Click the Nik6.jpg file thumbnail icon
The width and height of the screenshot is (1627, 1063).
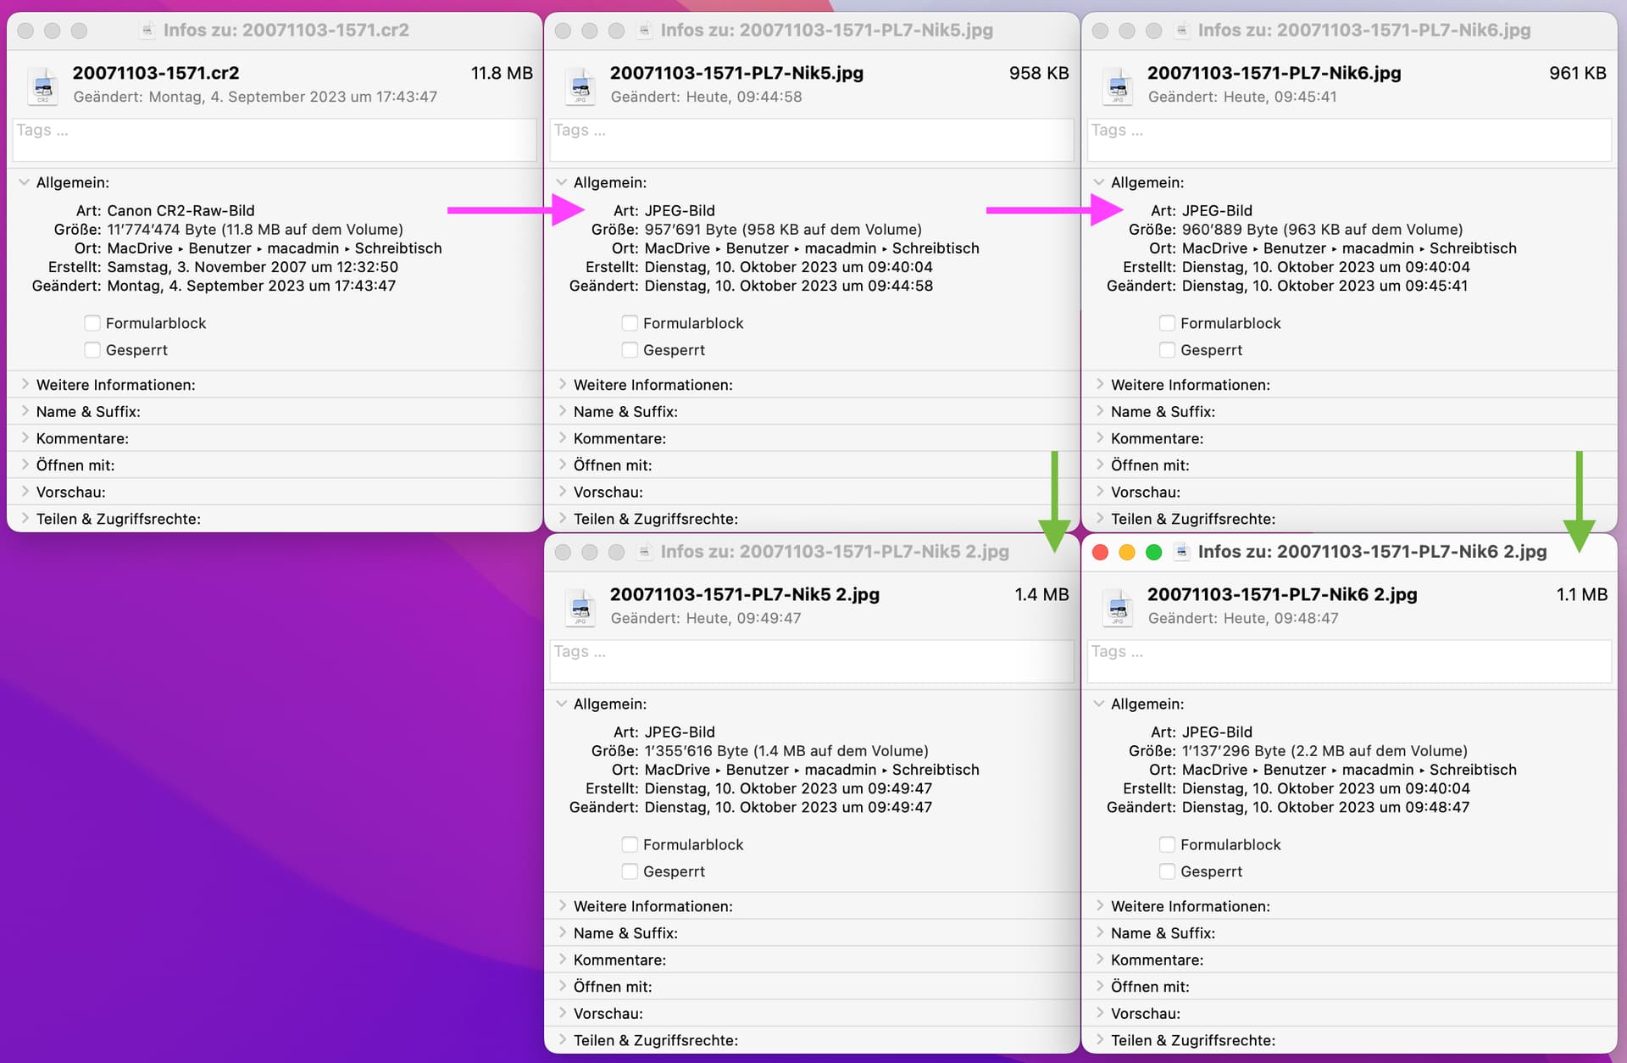pyautogui.click(x=1118, y=85)
